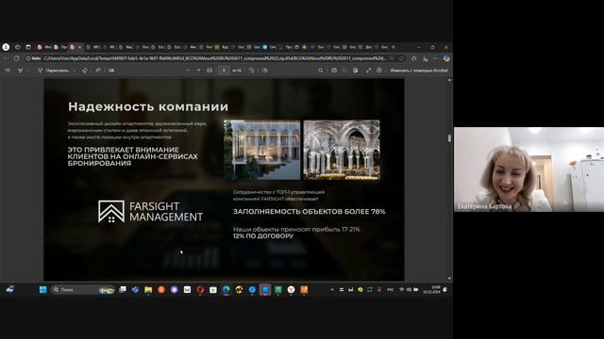
Task: Open Opera browser from the taskbar
Action: [200, 289]
